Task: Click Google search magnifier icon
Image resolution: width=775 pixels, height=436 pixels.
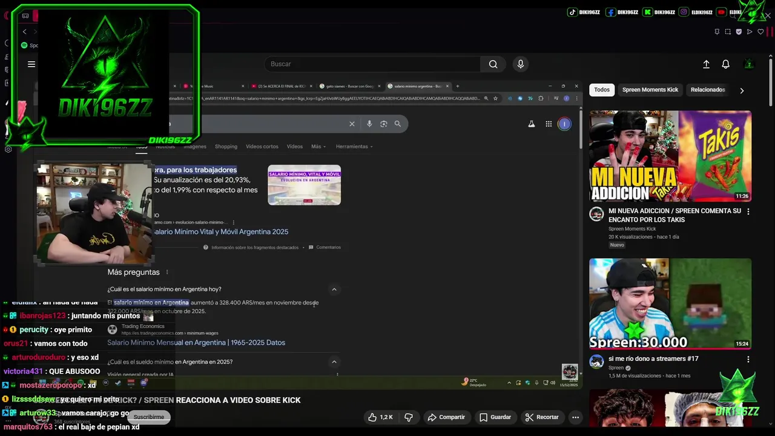Action: (398, 124)
